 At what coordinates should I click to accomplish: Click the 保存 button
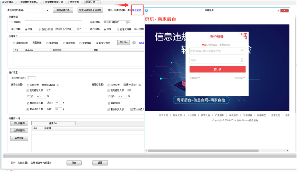coord(74,163)
